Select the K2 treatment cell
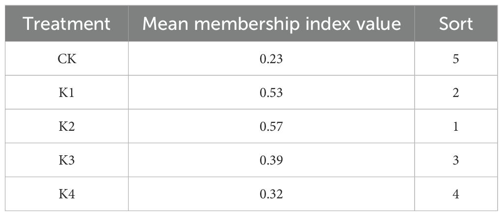 point(67,126)
